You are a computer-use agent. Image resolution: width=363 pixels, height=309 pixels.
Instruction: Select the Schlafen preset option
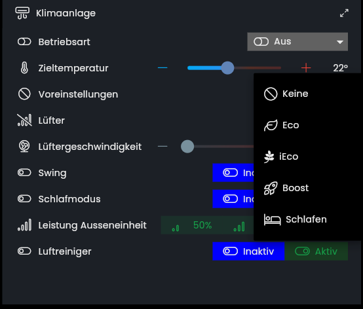pos(307,219)
